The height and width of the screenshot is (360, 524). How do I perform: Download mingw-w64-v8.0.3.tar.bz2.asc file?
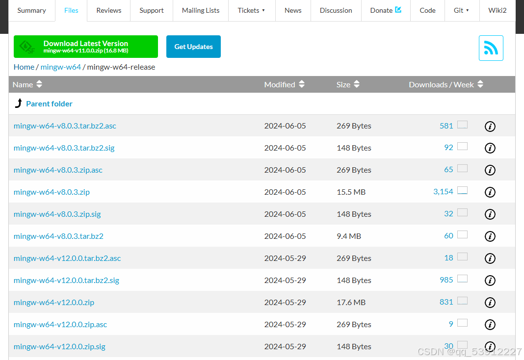pyautogui.click(x=65, y=126)
